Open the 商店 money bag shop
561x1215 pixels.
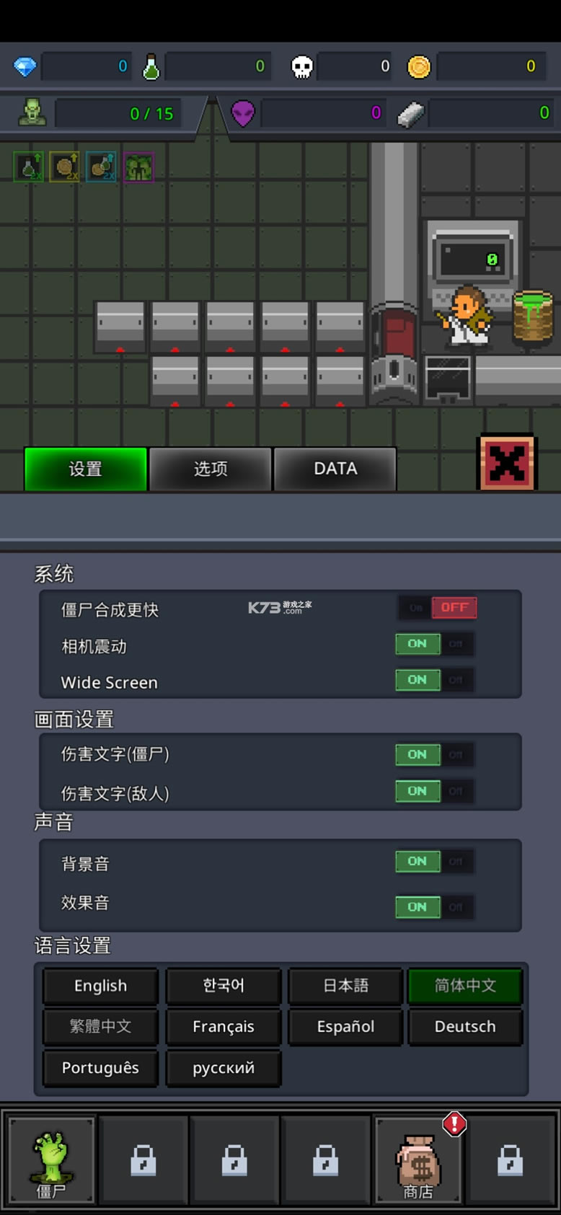pos(418,1161)
